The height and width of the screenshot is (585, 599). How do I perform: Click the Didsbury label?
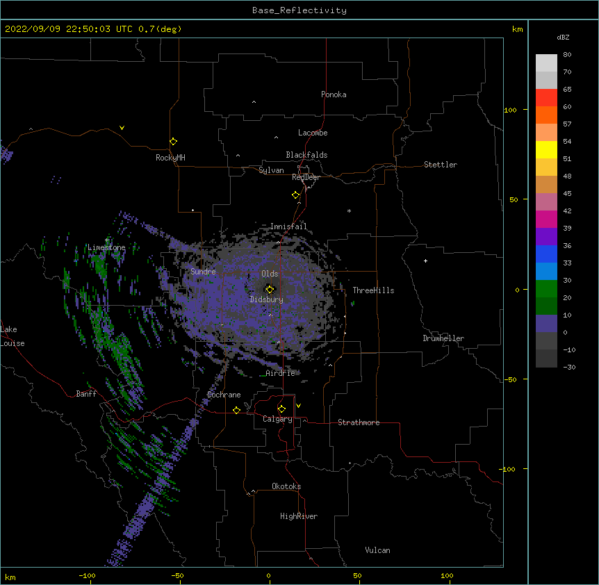pyautogui.click(x=267, y=299)
